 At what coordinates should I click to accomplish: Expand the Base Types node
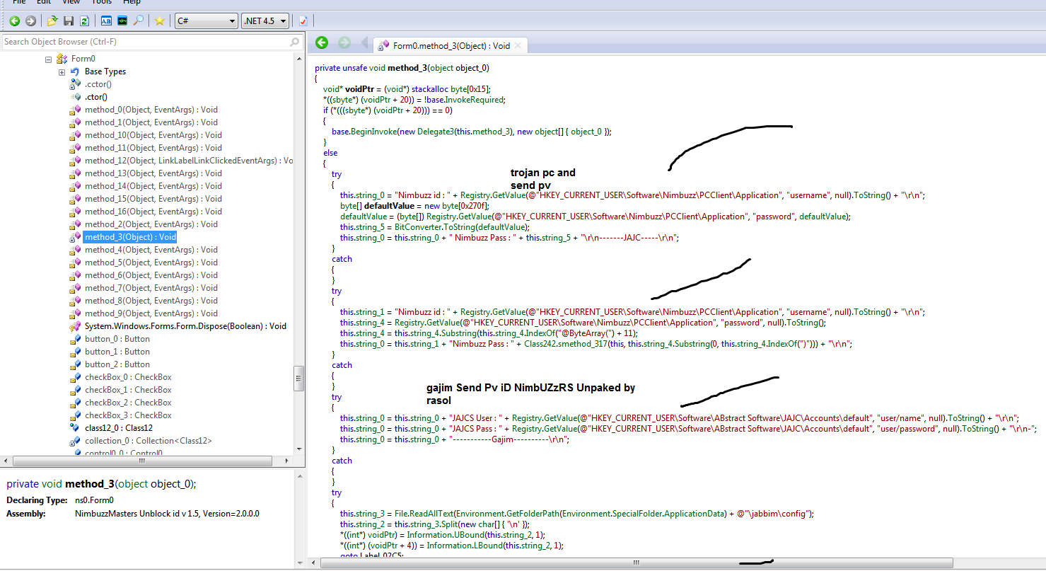tap(62, 72)
